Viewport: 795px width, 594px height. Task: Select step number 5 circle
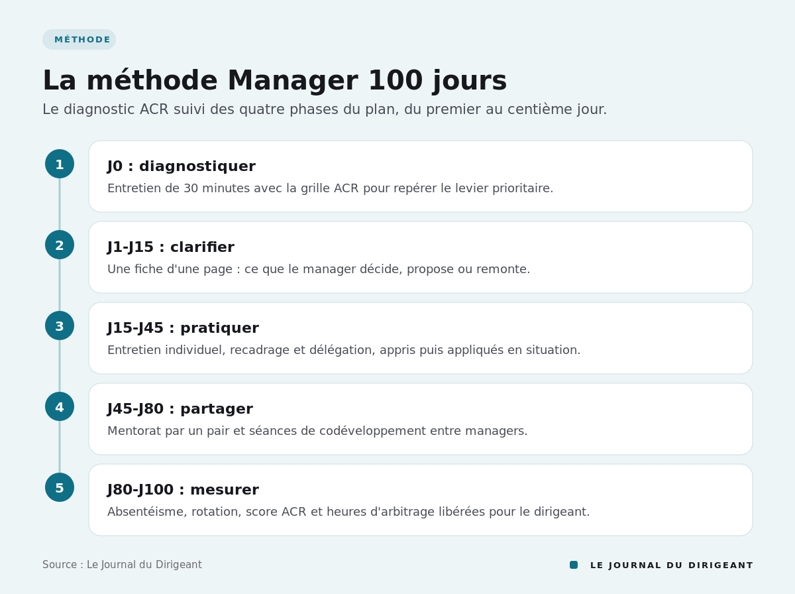pos(60,487)
